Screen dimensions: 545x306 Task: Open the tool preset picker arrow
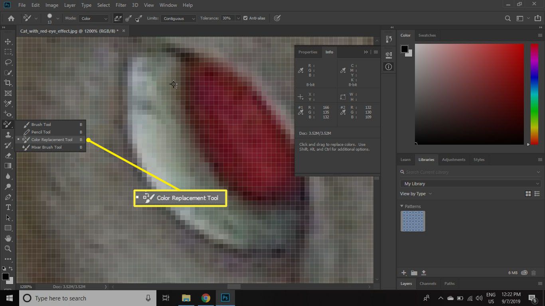pyautogui.click(x=36, y=18)
